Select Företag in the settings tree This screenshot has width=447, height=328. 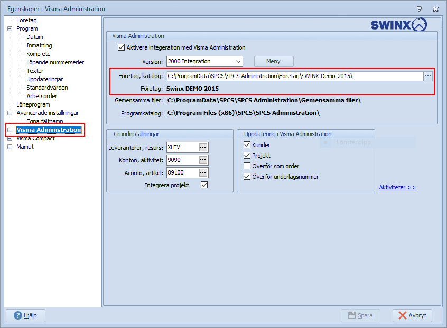(x=26, y=20)
